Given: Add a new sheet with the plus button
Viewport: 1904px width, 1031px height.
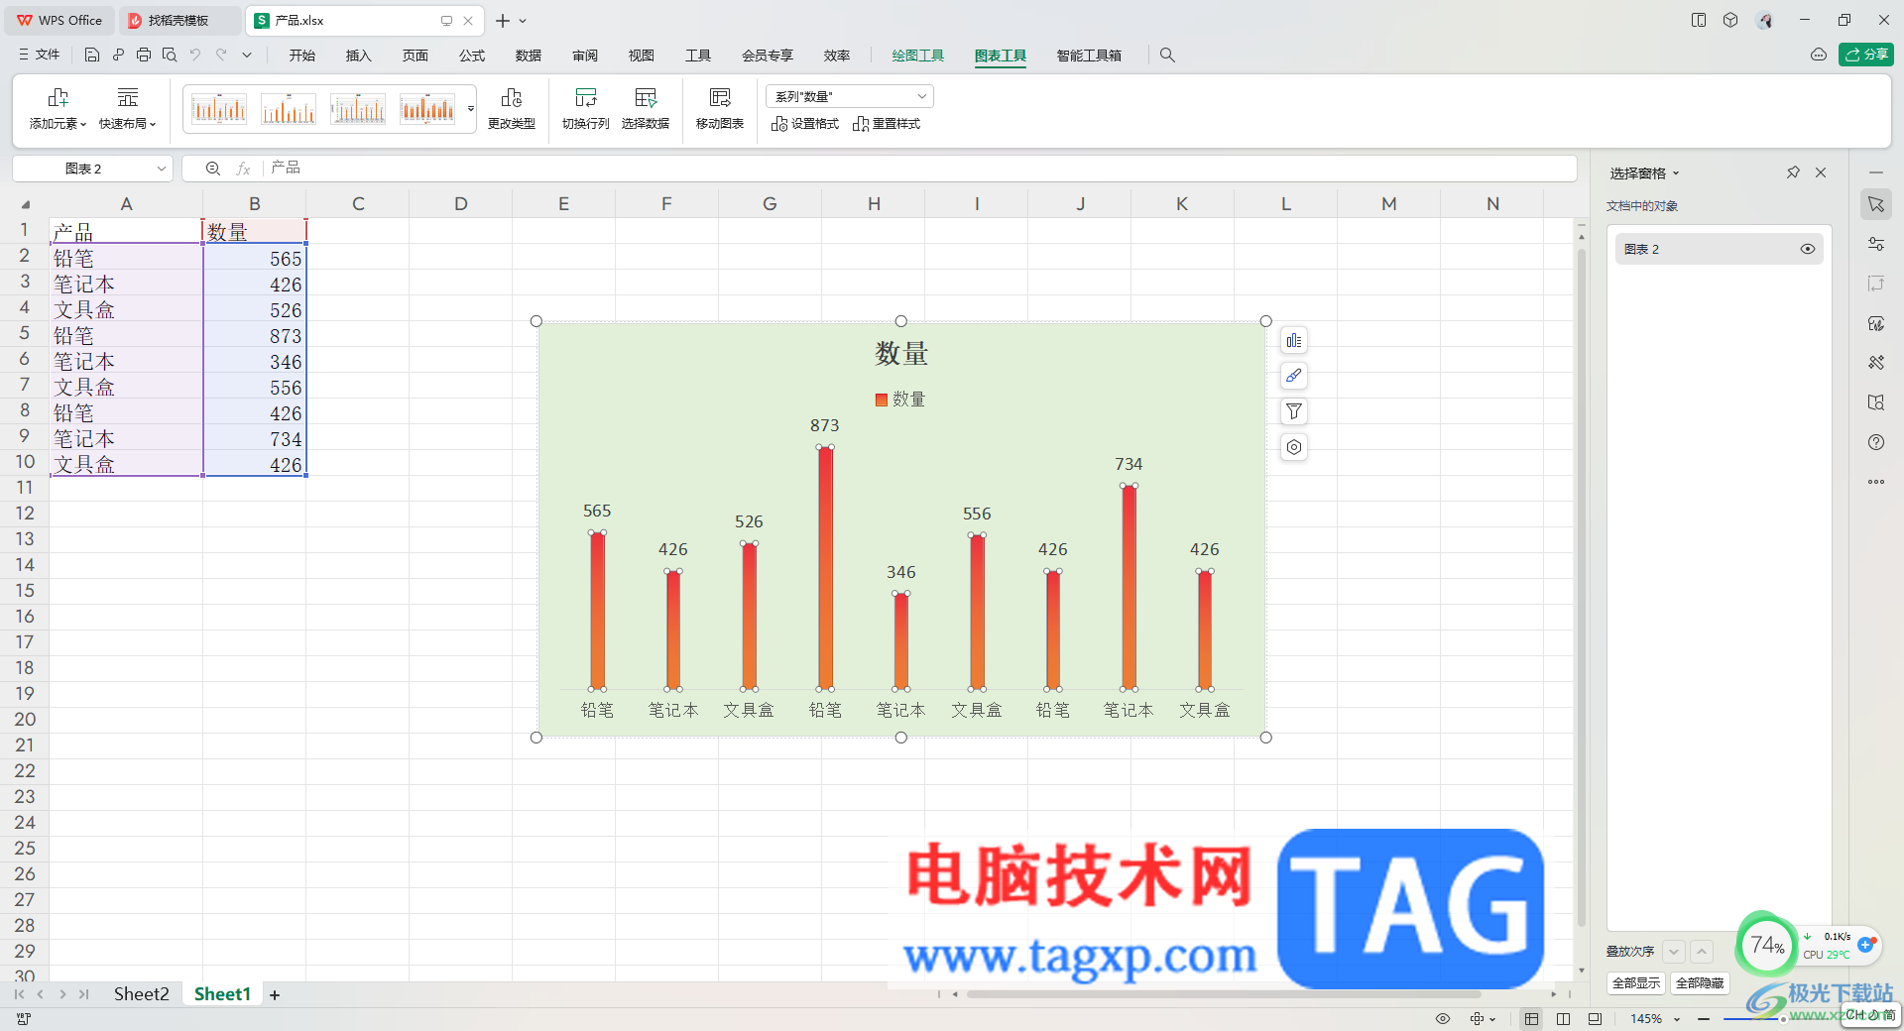Looking at the screenshot, I should 275,994.
